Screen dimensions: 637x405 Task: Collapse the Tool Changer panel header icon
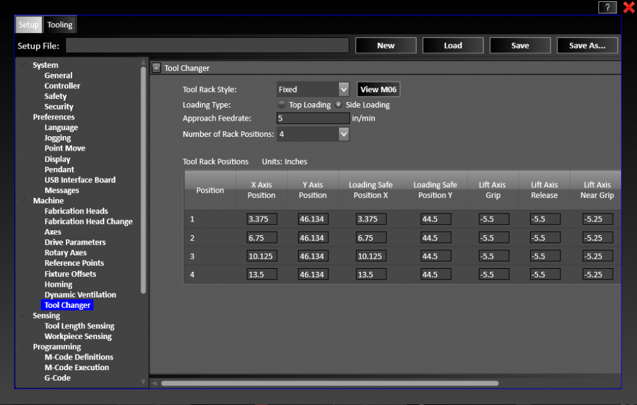click(156, 68)
